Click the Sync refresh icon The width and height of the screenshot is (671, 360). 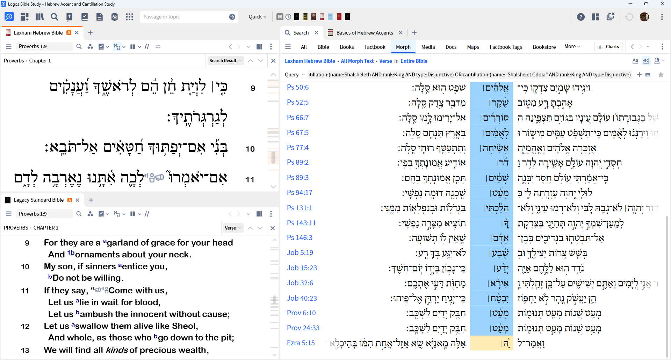point(629,17)
